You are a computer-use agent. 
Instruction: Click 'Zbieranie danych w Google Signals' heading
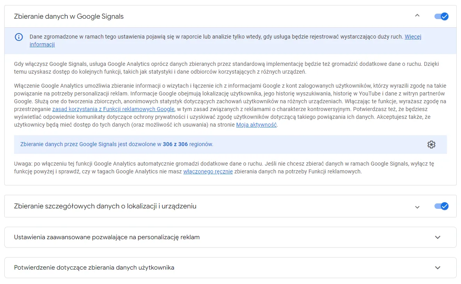[x=69, y=16]
